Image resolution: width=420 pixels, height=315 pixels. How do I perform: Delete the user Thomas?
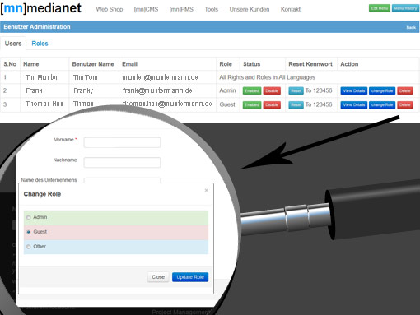tap(405, 104)
